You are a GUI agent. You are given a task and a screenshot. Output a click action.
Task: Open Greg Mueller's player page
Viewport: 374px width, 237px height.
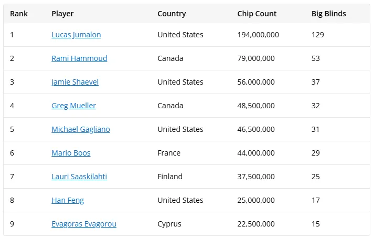[x=74, y=106]
